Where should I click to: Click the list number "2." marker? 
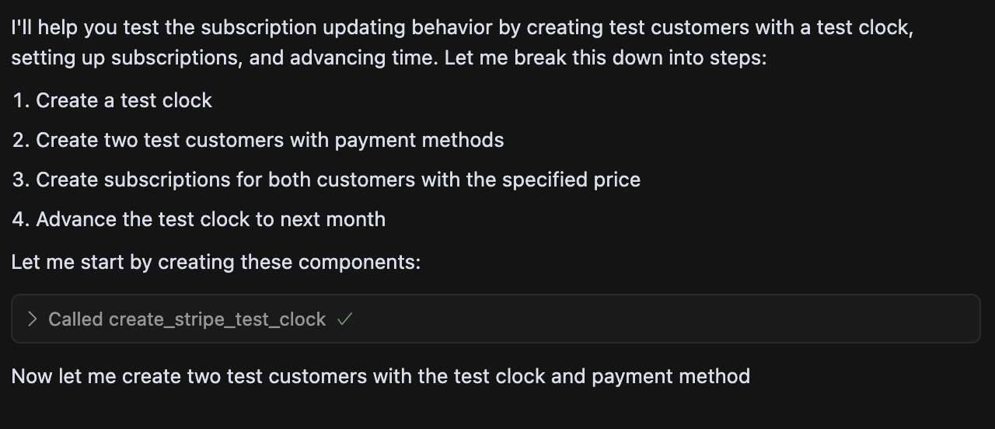click(x=21, y=141)
